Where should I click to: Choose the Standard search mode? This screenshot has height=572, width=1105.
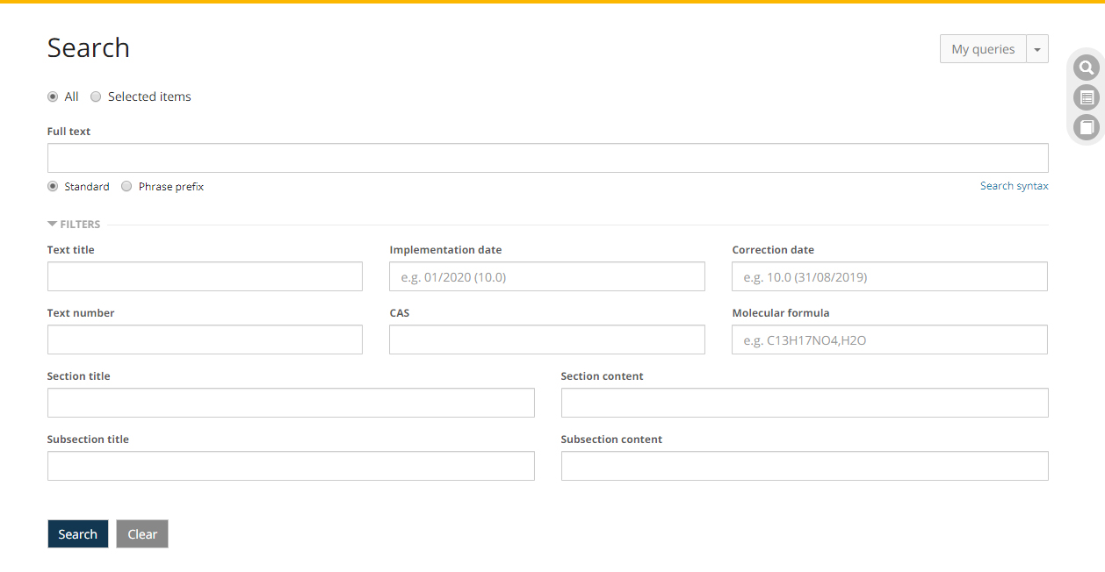coord(53,186)
